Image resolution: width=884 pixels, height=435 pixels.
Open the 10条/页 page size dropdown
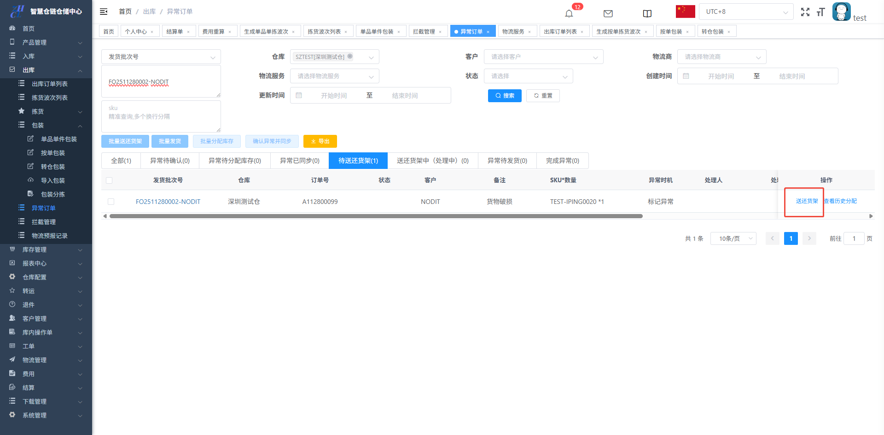733,238
